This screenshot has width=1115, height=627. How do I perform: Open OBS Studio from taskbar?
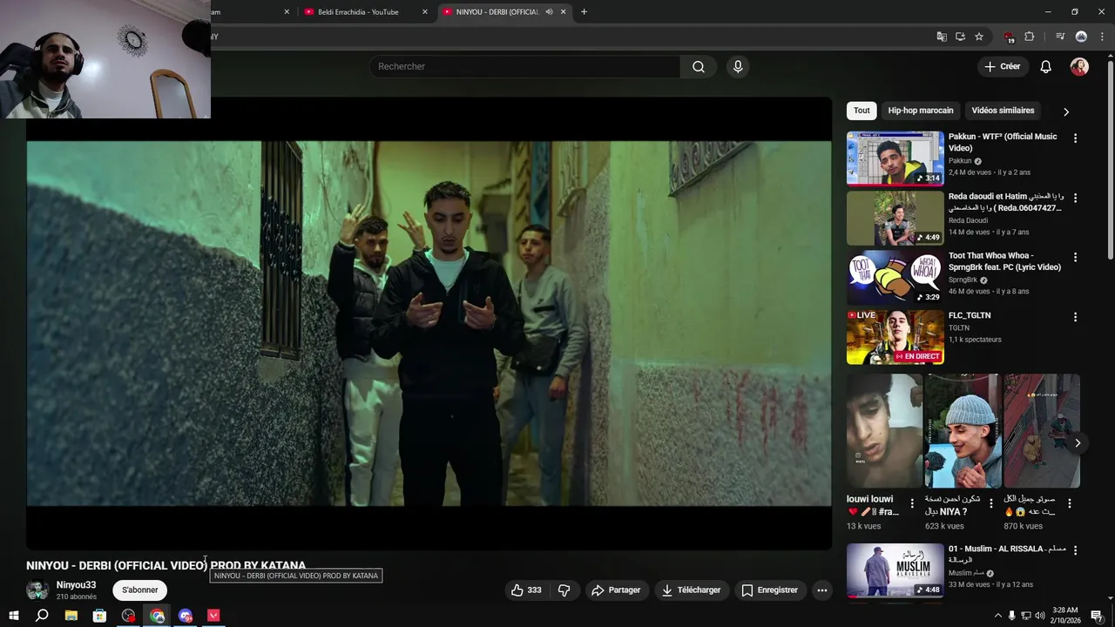pos(129,616)
